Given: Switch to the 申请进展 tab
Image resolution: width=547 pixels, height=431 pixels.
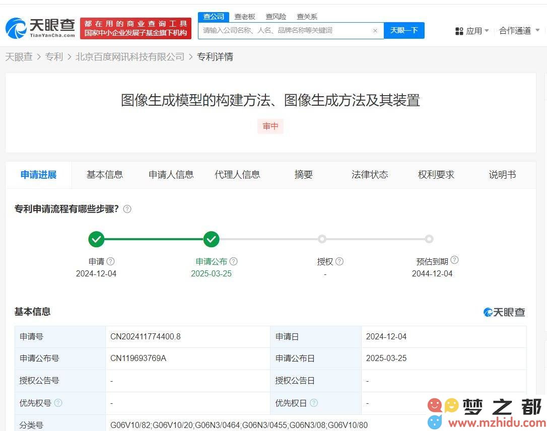Looking at the screenshot, I should [39, 175].
